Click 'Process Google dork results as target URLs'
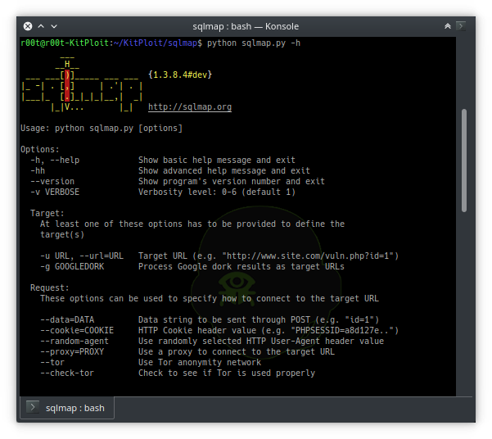The height and width of the screenshot is (439, 492). pos(241,267)
